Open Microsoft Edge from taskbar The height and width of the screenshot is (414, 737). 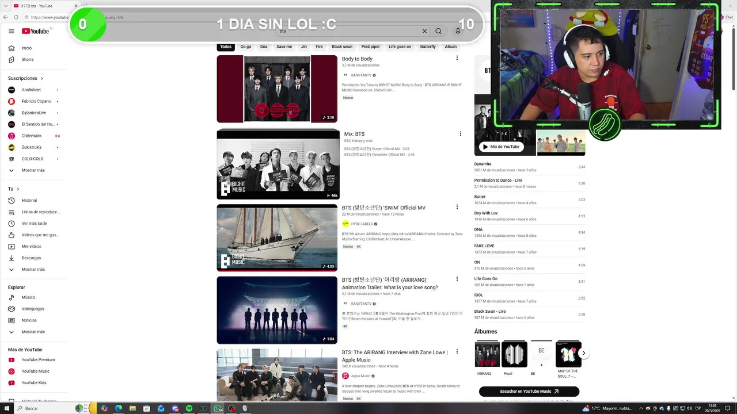point(119,408)
